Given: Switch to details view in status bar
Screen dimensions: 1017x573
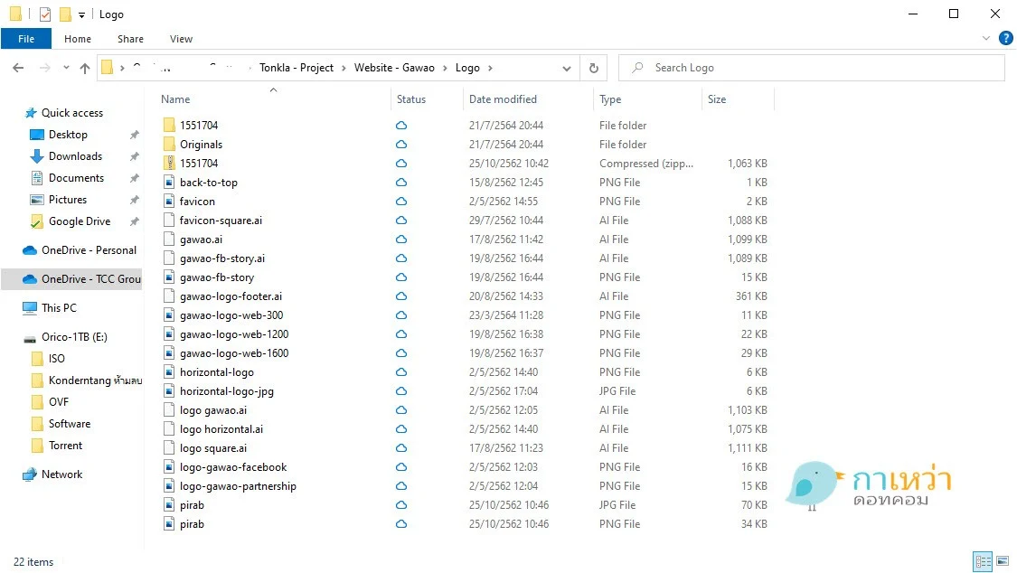Looking at the screenshot, I should click(983, 561).
